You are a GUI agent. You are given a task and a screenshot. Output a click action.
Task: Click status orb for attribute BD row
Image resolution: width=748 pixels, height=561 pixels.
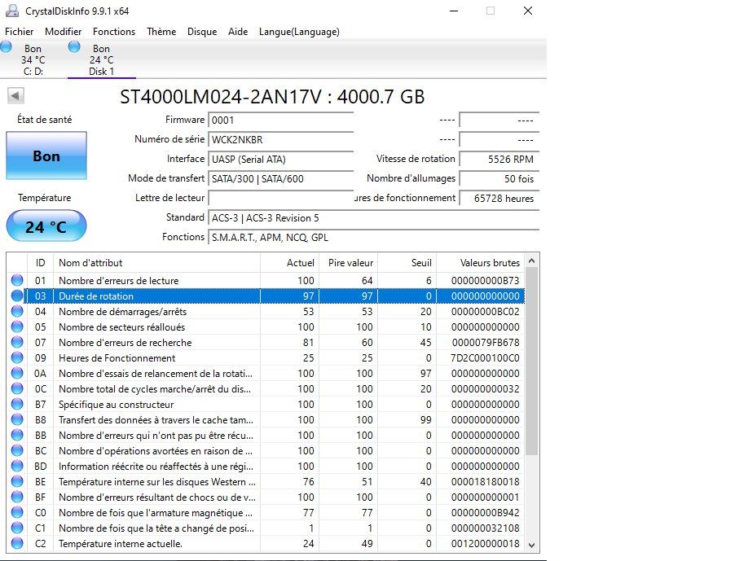pyautogui.click(x=17, y=467)
